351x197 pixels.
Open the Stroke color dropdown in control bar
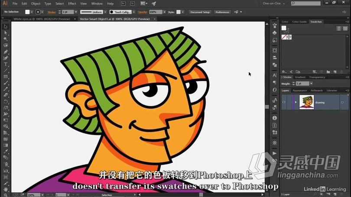pyautogui.click(x=42, y=12)
